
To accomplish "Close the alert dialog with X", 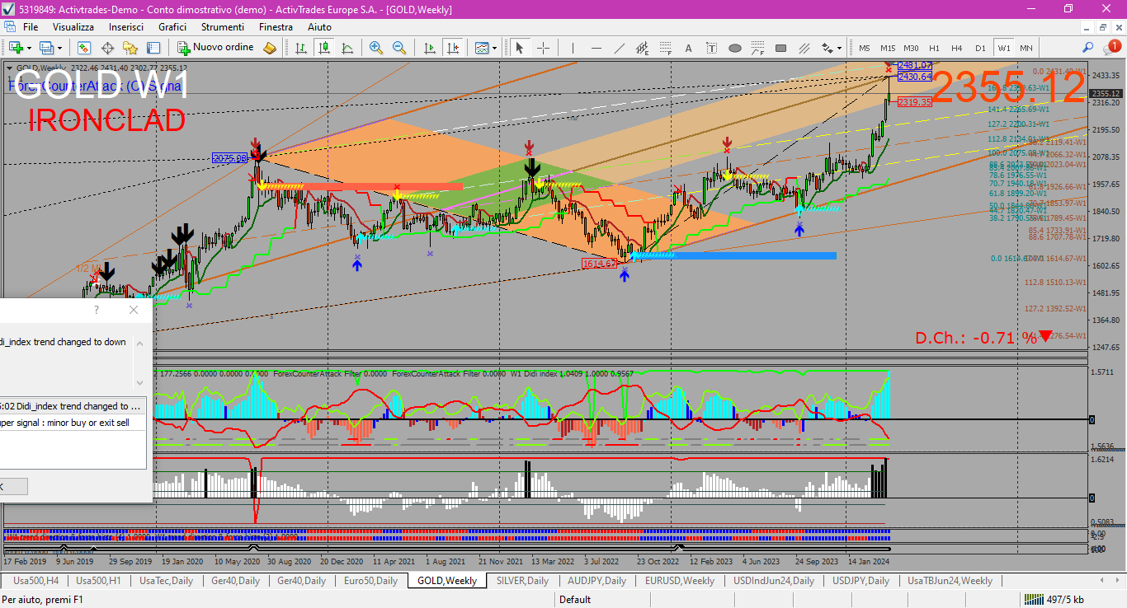I will click(134, 311).
